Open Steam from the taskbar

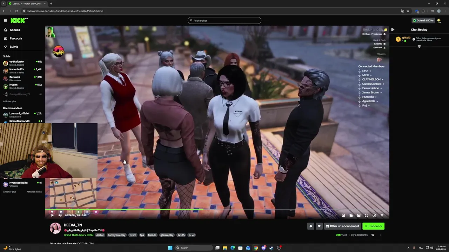pyautogui.click(x=271, y=248)
